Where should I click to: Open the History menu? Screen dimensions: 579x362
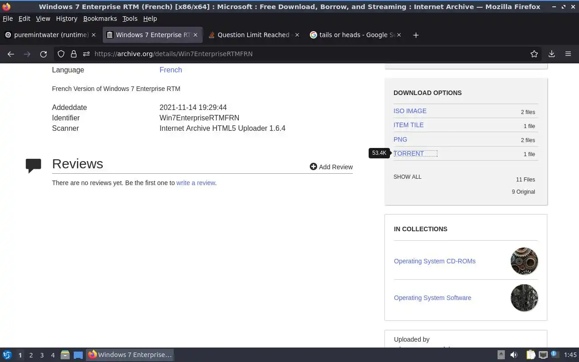pos(66,19)
